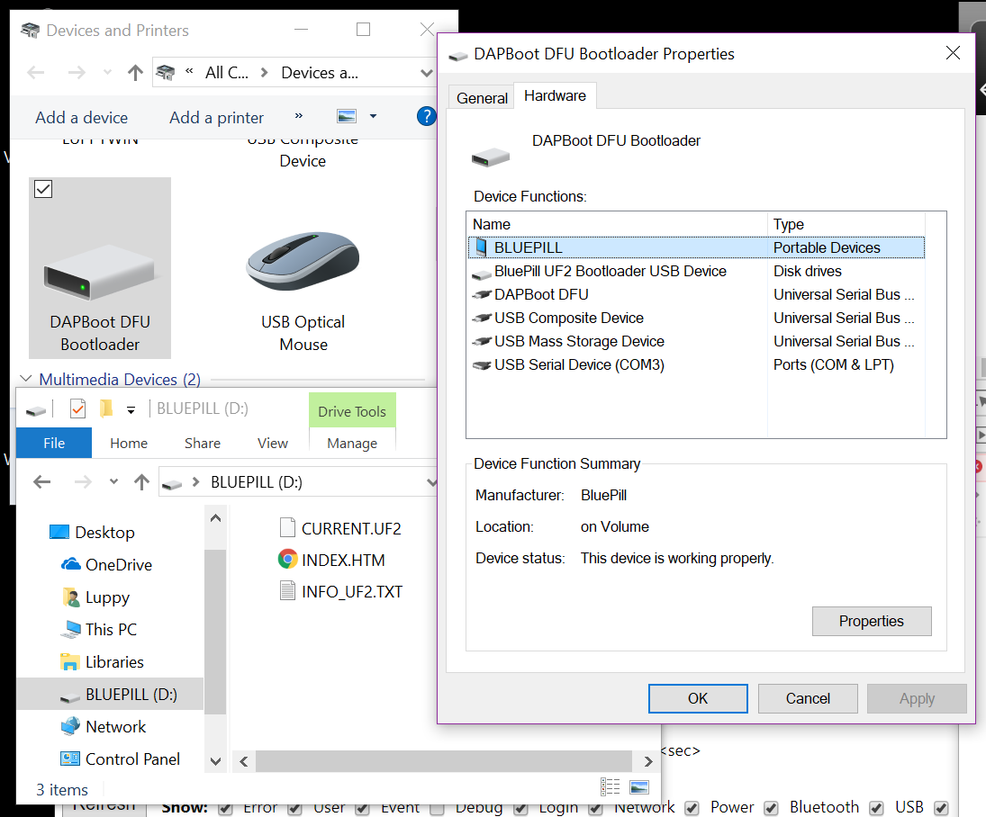Open help in Devices and Printers window
986x817 pixels.
click(x=426, y=116)
